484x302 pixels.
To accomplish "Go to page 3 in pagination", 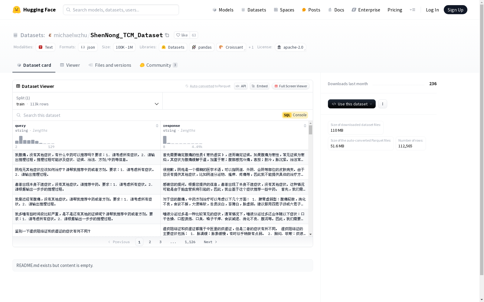I will (160, 242).
